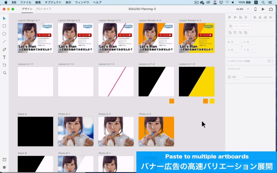Align selection to left edges
This screenshot has height=173, width=277.
coord(255,17)
